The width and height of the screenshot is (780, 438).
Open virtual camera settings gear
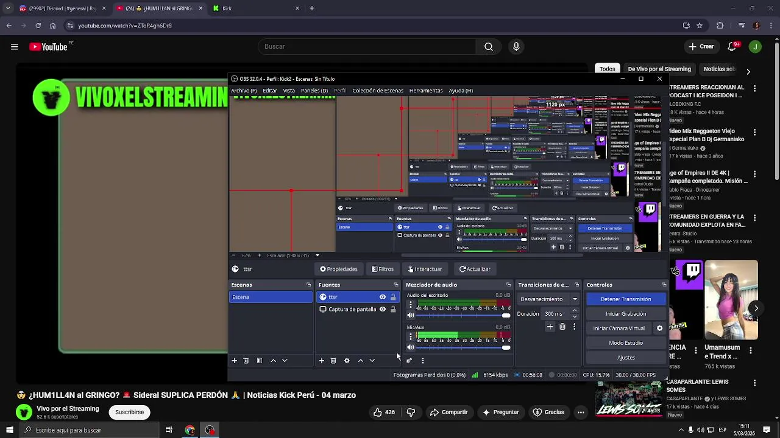point(659,328)
